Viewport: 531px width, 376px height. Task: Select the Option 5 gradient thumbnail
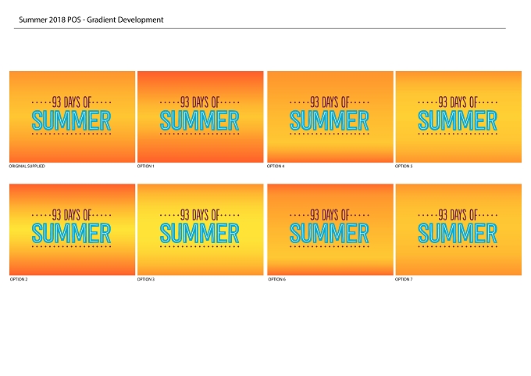(x=458, y=116)
